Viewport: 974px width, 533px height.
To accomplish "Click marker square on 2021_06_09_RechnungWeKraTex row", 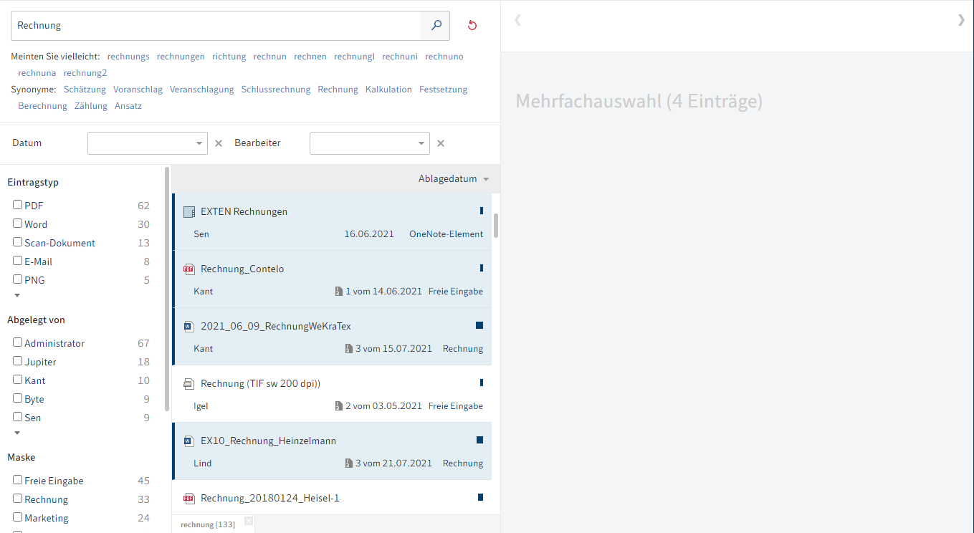I will click(479, 325).
